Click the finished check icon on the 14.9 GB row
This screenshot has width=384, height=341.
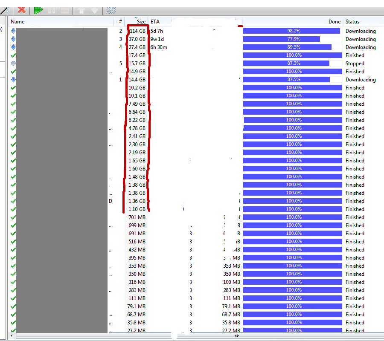pos(14,72)
